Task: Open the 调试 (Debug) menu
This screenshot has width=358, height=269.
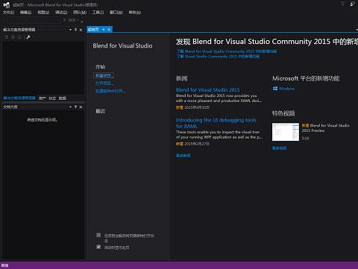Action: click(x=61, y=12)
